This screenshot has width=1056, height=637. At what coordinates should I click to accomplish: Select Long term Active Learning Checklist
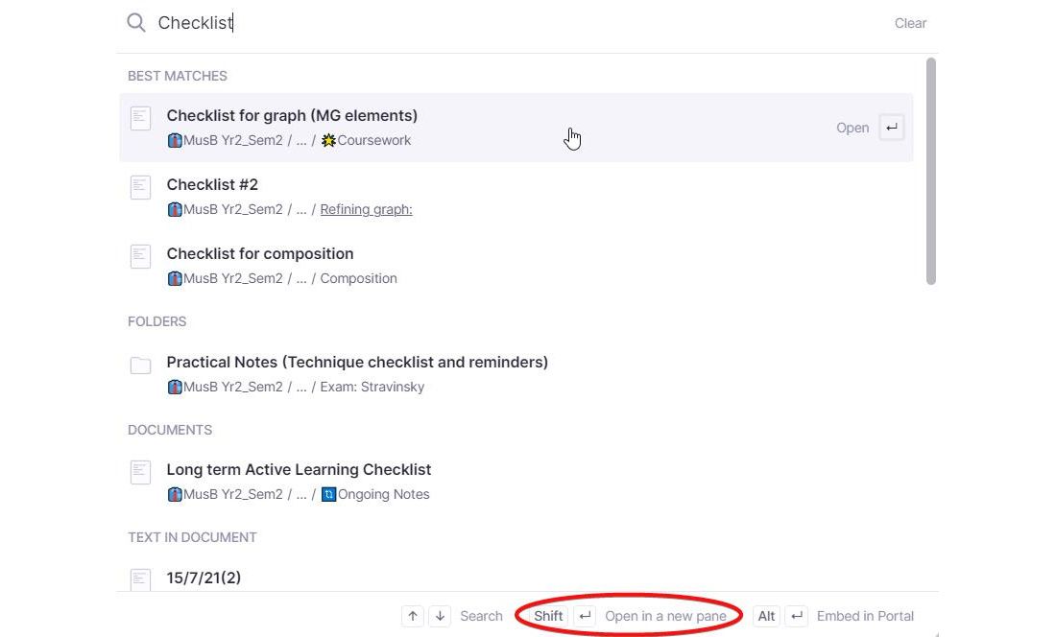coord(299,470)
